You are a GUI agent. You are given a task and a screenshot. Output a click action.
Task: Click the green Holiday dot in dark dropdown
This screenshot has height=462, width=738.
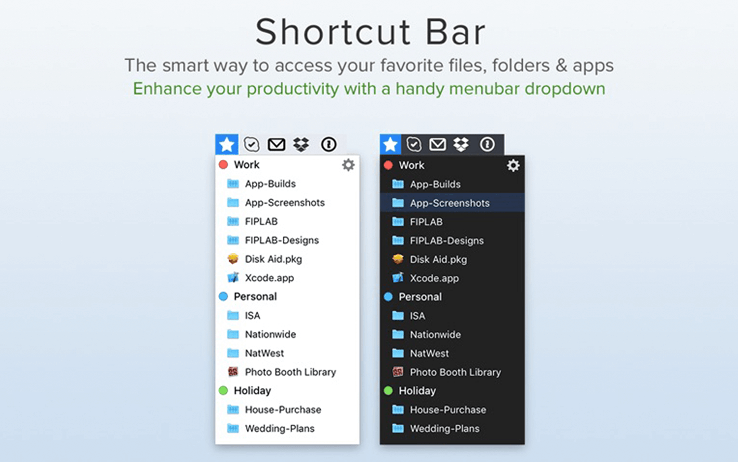[388, 390]
